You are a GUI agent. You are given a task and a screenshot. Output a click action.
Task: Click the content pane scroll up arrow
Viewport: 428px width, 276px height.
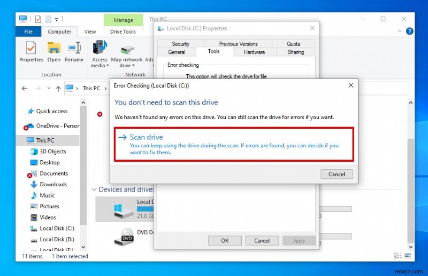coord(411,102)
